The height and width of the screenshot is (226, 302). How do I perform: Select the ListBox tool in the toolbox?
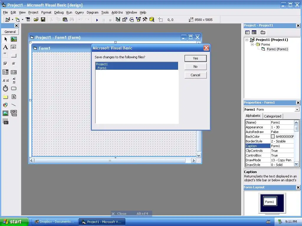click(x=14, y=72)
